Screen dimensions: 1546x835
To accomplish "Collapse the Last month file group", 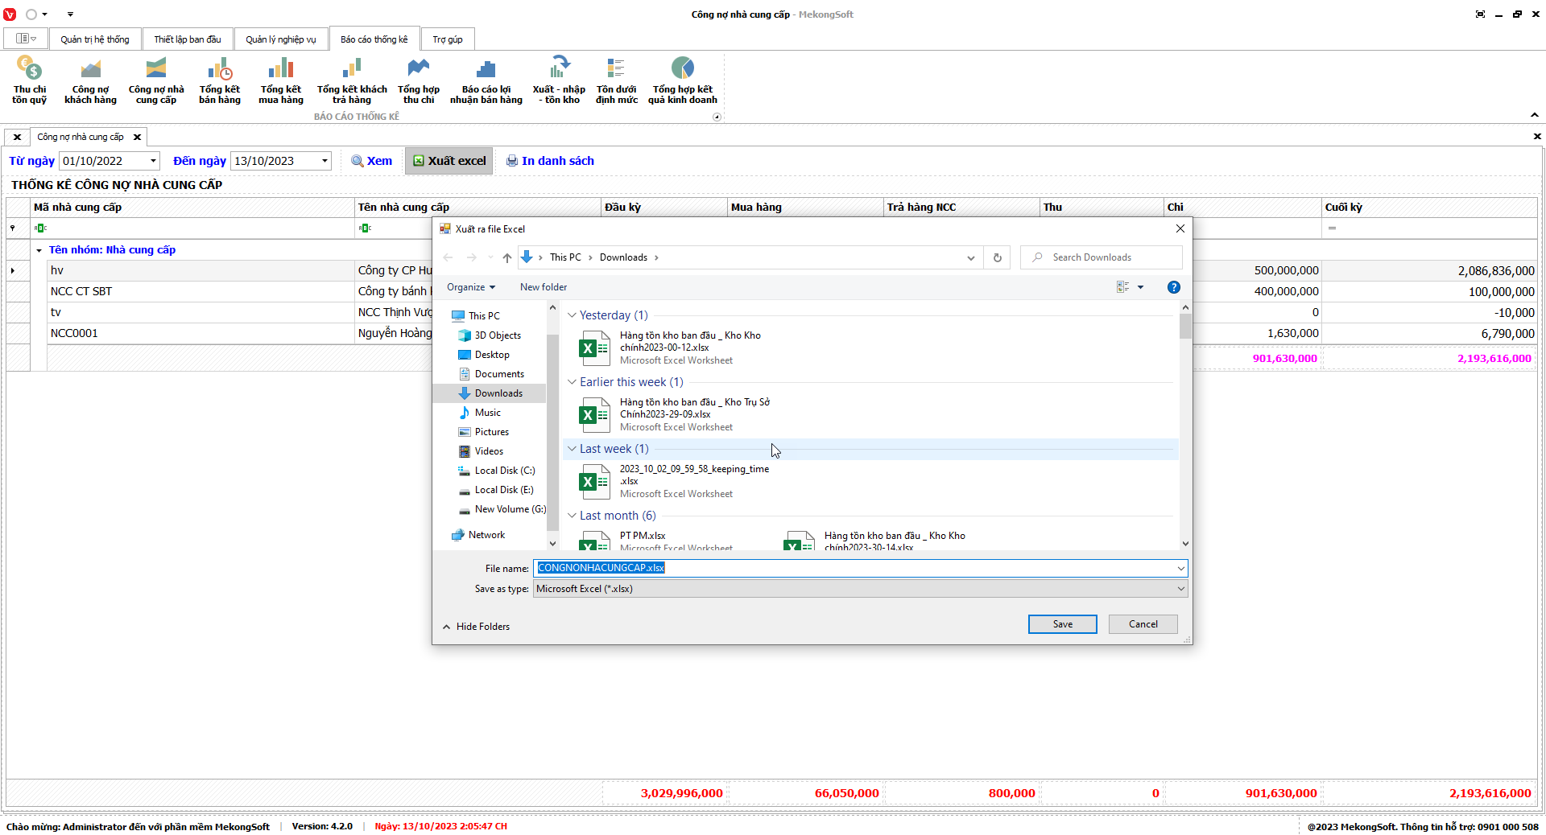I will 572,516.
